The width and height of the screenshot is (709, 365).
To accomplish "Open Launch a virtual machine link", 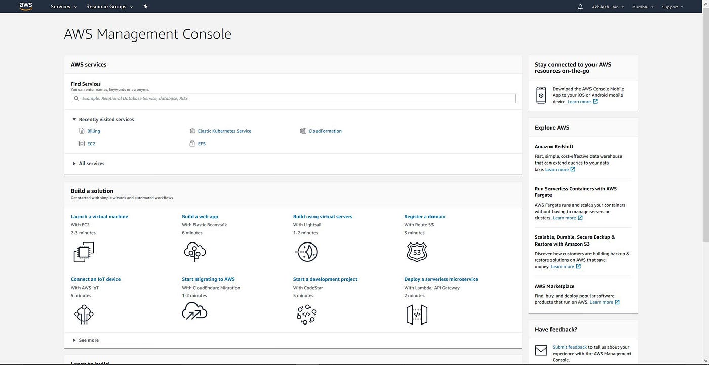I will [99, 217].
